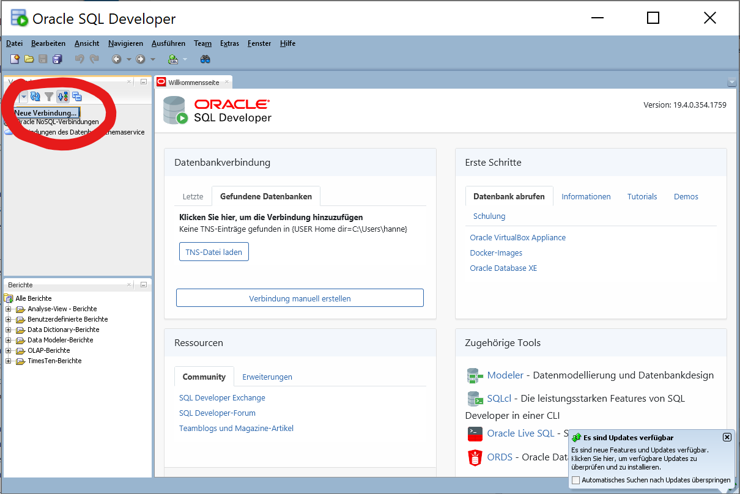Switch to the Tutorials tab
Viewport: 740px width, 494px height.
point(642,196)
